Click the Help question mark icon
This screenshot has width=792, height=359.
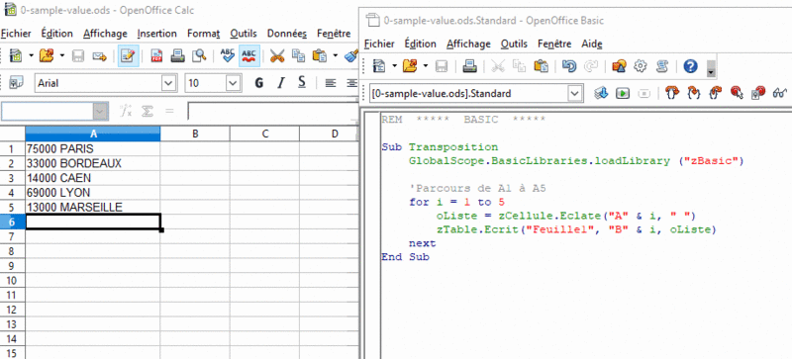click(690, 66)
